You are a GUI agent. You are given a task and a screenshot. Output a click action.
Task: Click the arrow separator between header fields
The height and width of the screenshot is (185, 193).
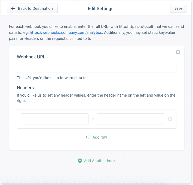click(x=93, y=119)
